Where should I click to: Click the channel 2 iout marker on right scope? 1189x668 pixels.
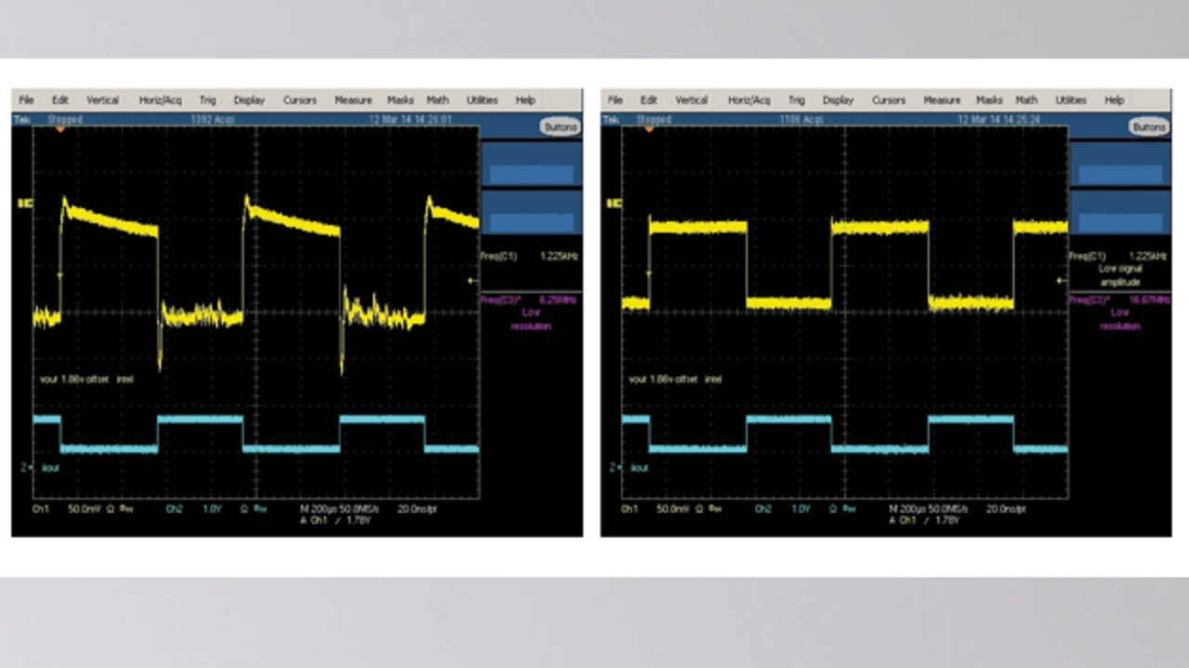[x=615, y=467]
